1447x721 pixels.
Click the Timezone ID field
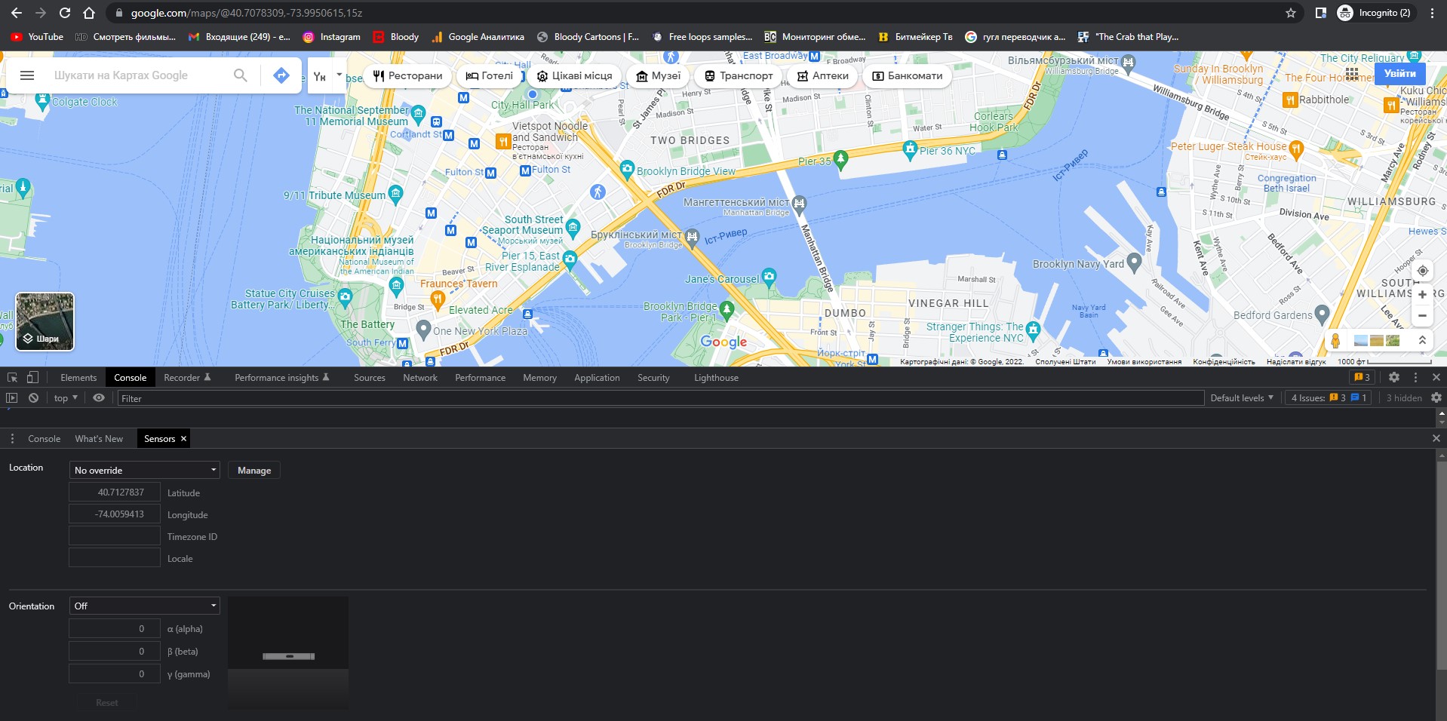115,536
